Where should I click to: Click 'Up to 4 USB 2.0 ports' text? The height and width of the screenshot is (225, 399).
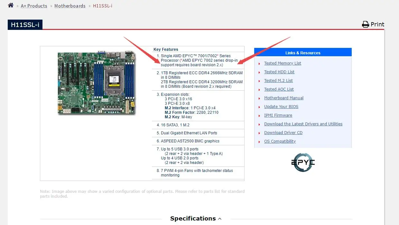pos(180,158)
